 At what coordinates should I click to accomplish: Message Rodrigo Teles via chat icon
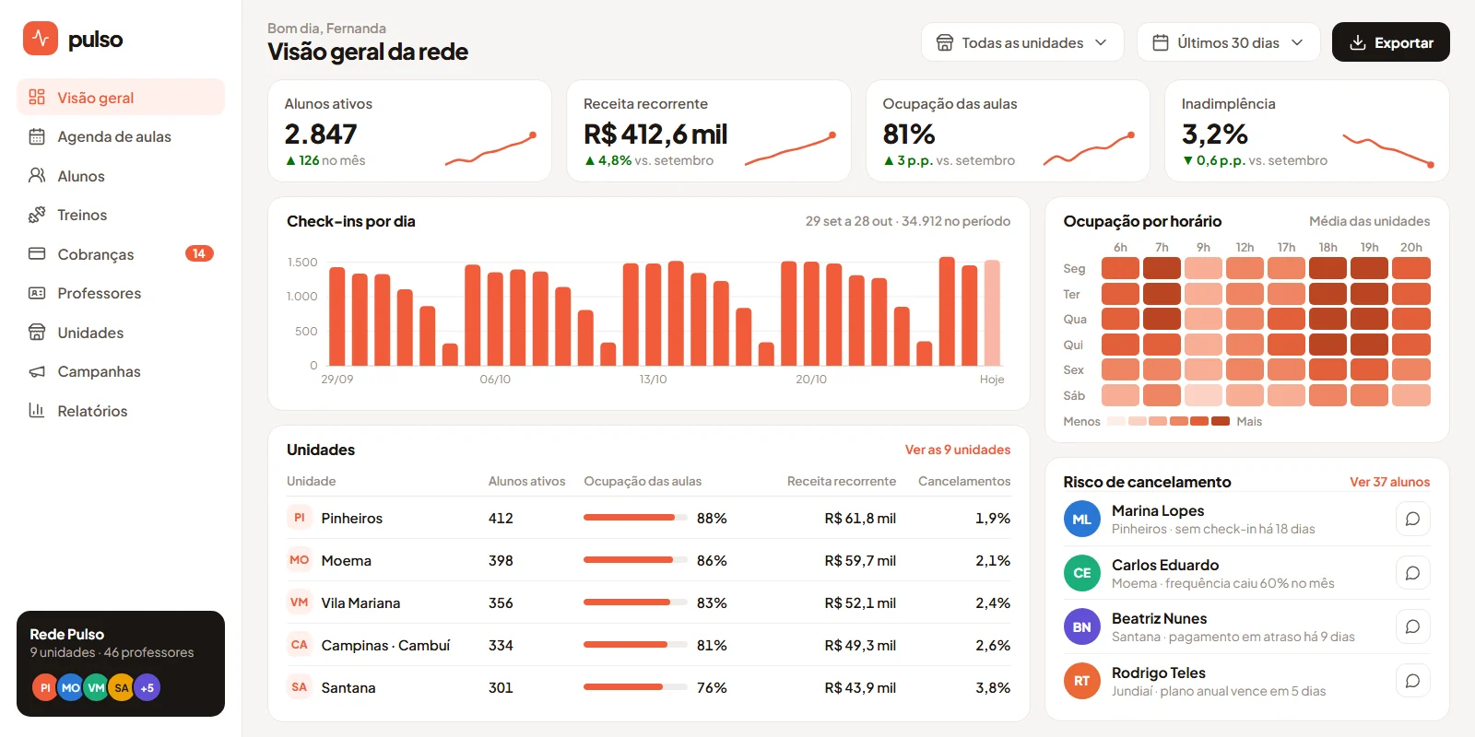[1412, 681]
